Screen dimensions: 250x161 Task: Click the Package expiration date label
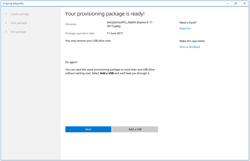click(80, 33)
